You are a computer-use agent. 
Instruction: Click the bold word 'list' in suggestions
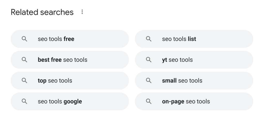[x=192, y=39]
